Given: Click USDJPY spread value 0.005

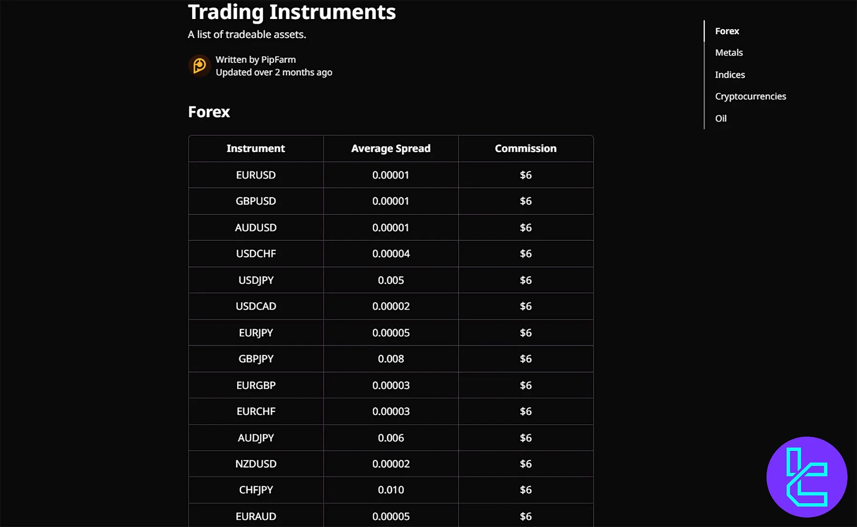Looking at the screenshot, I should point(390,280).
